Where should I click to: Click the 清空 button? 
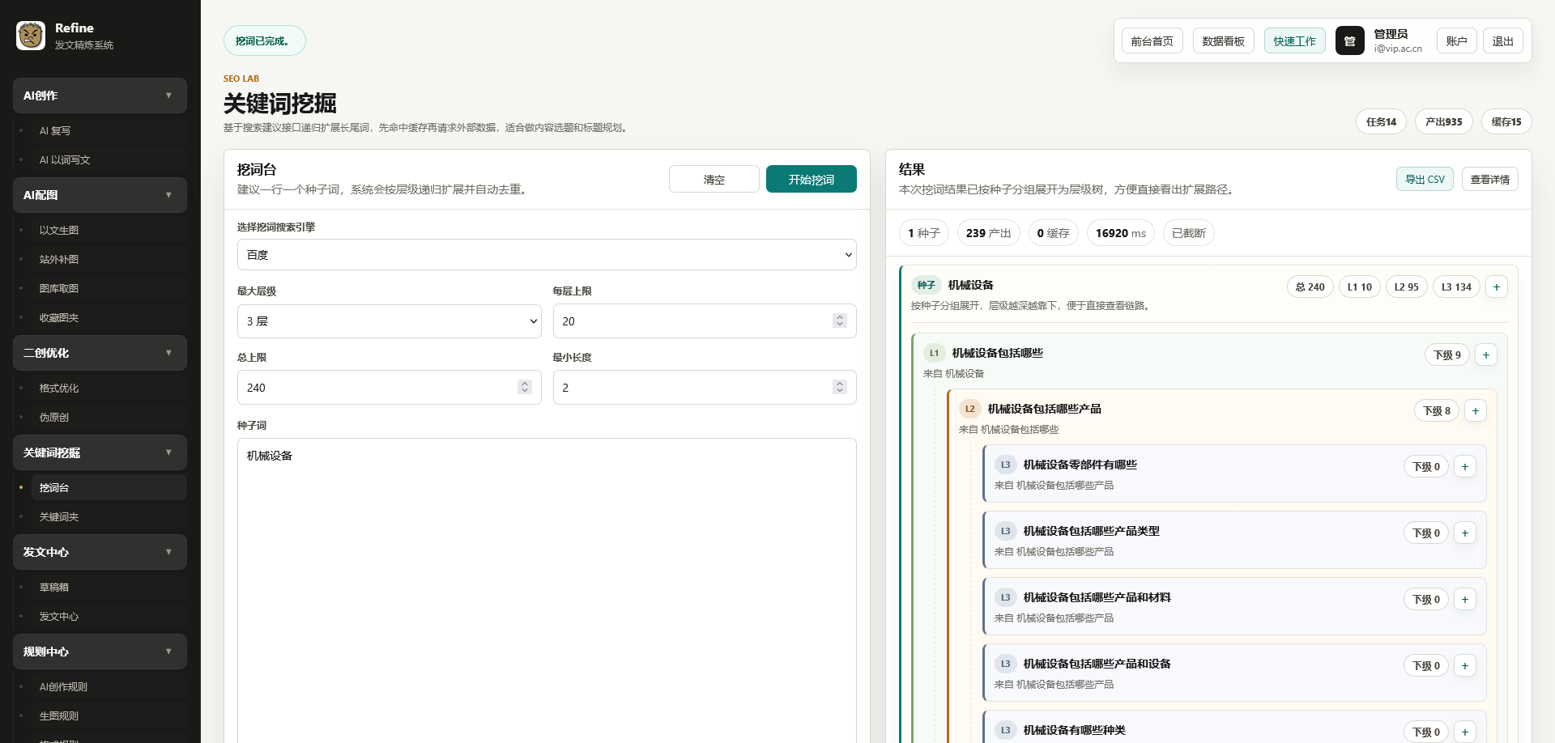(x=714, y=179)
